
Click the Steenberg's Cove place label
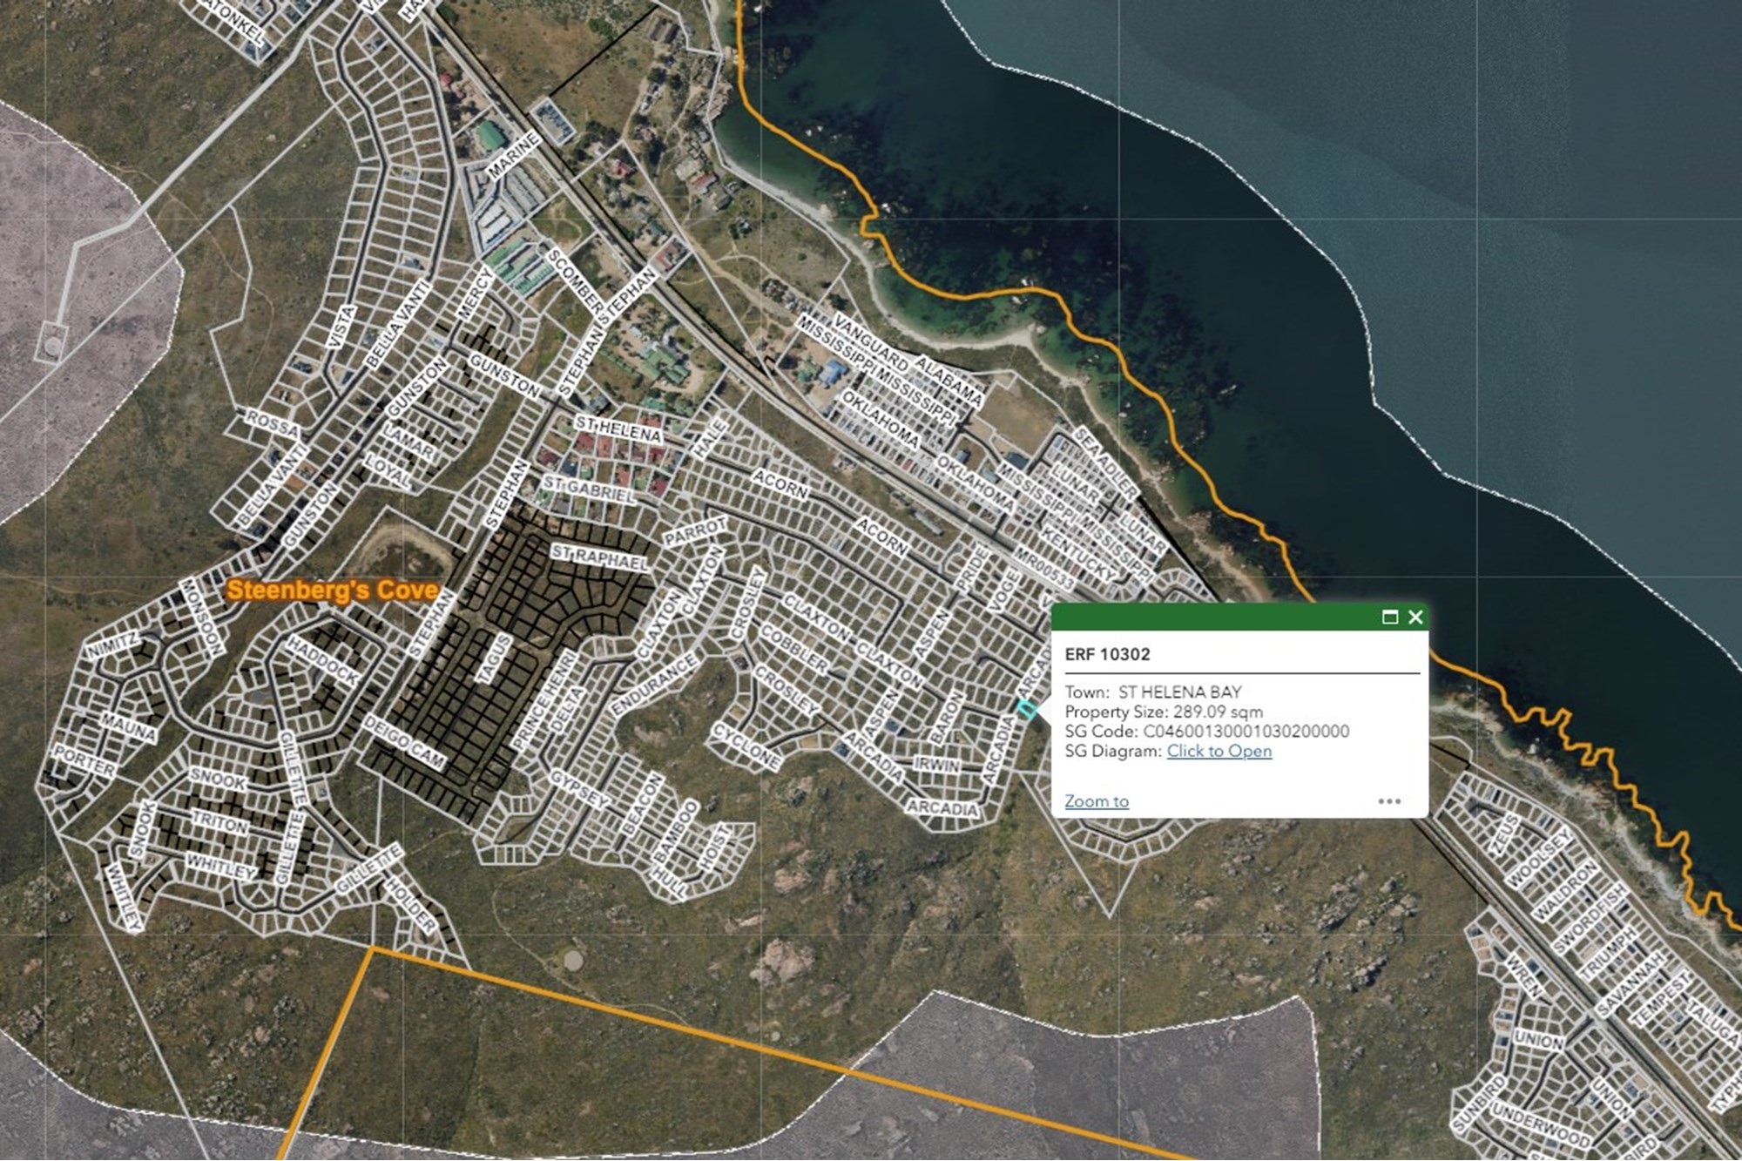click(x=332, y=591)
